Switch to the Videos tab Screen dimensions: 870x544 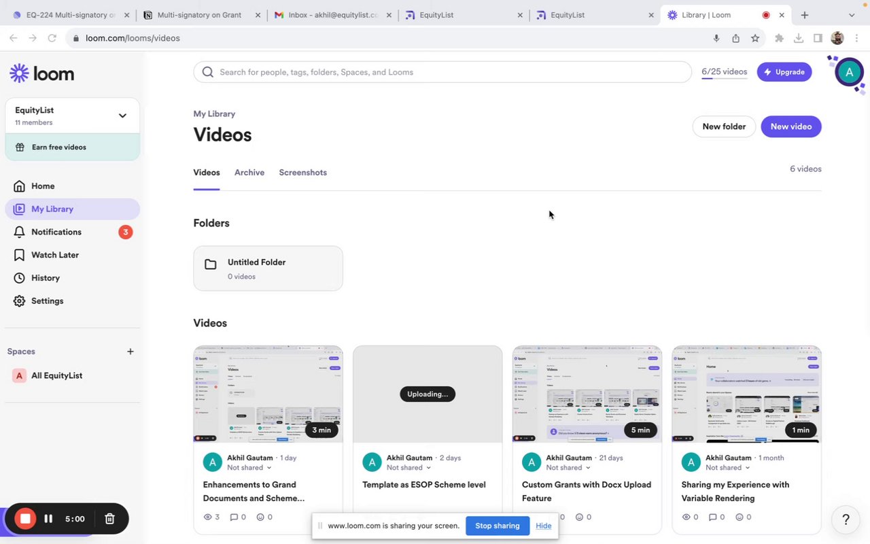tap(207, 173)
